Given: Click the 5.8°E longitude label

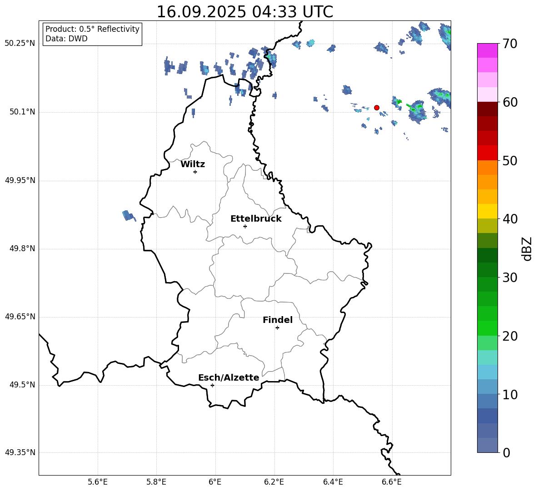Looking at the screenshot, I should [156, 482].
